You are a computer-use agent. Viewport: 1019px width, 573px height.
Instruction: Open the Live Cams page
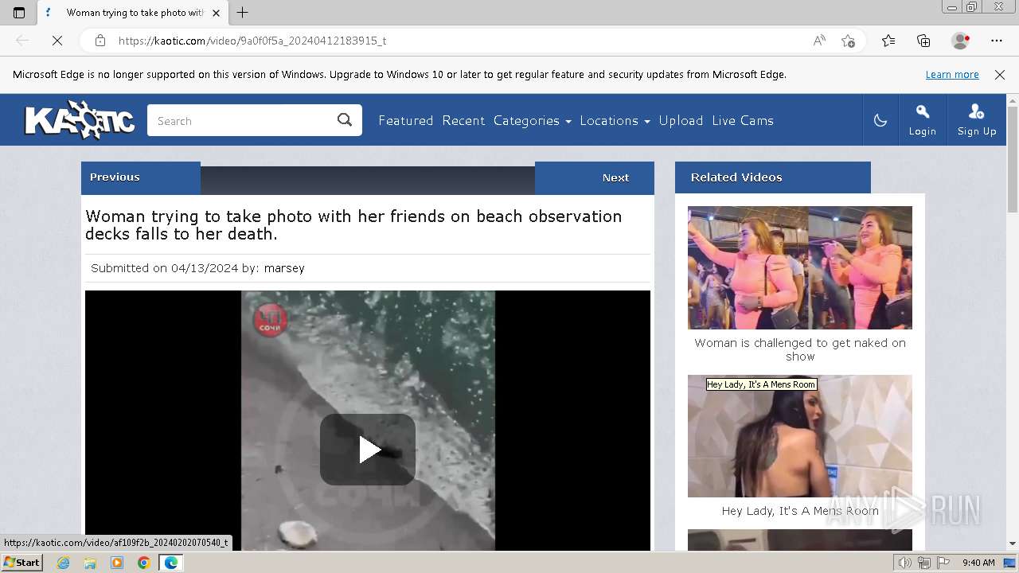click(743, 120)
